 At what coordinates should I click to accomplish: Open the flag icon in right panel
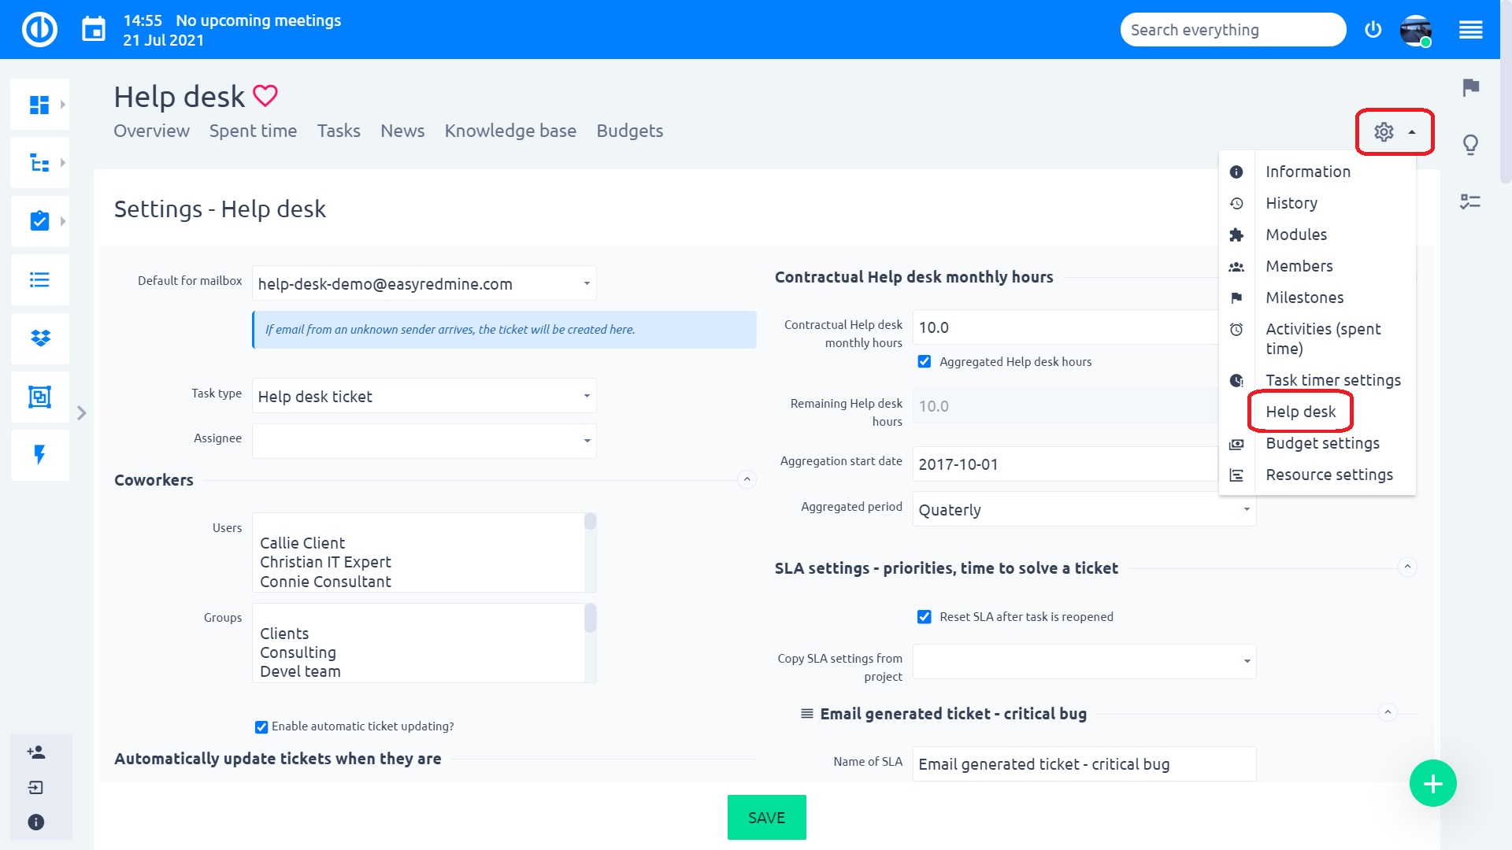(1470, 87)
